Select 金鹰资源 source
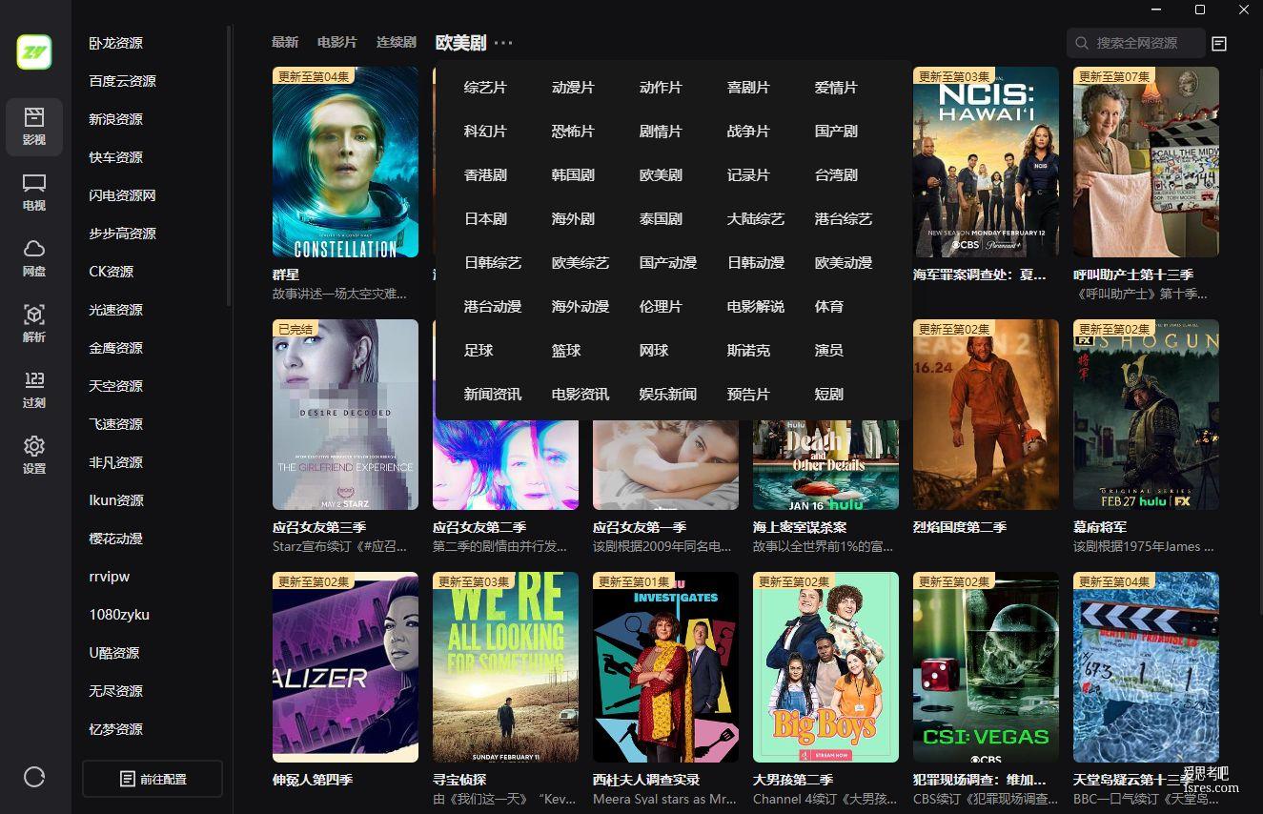1263x814 pixels. pyautogui.click(x=116, y=348)
